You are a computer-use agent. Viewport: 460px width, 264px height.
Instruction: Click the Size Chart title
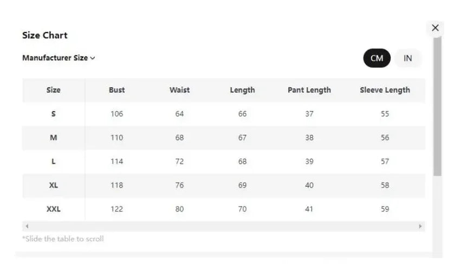pos(45,35)
